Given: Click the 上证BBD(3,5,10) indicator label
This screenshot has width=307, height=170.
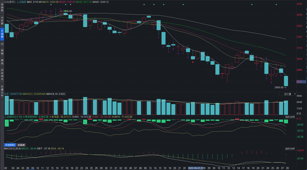Looking at the screenshot, I should click(13, 117).
